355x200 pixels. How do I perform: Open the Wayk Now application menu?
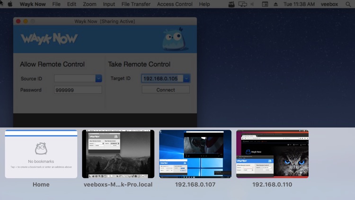coord(33,4)
